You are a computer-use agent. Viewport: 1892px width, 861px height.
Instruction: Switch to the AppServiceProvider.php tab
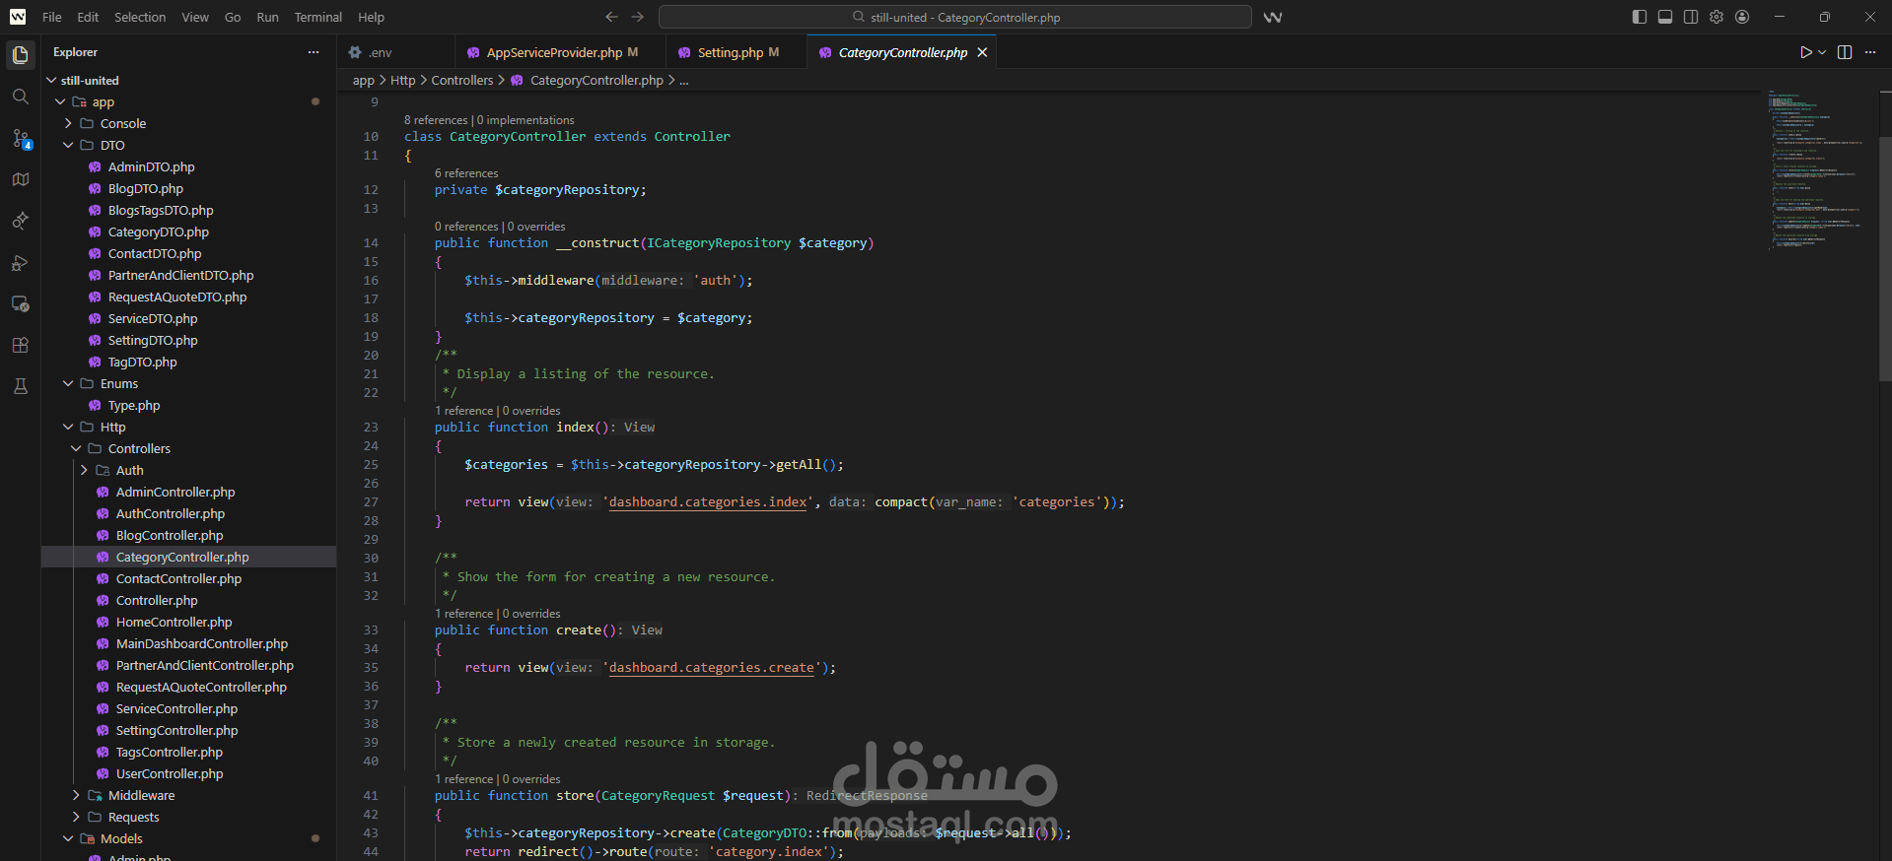pos(558,52)
